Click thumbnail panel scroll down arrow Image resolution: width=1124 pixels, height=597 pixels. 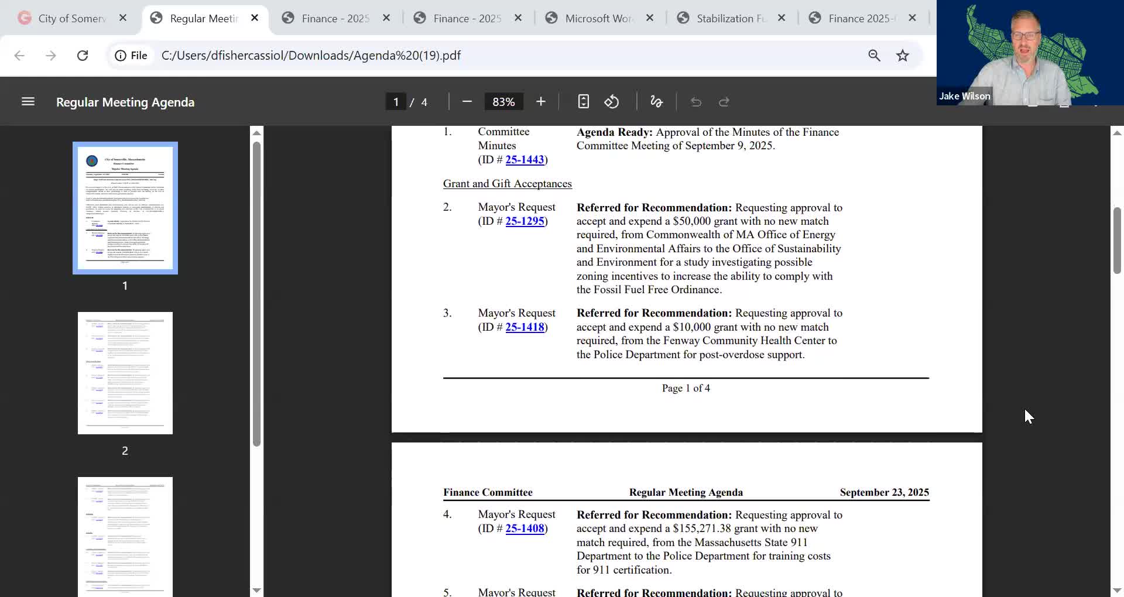(x=256, y=590)
